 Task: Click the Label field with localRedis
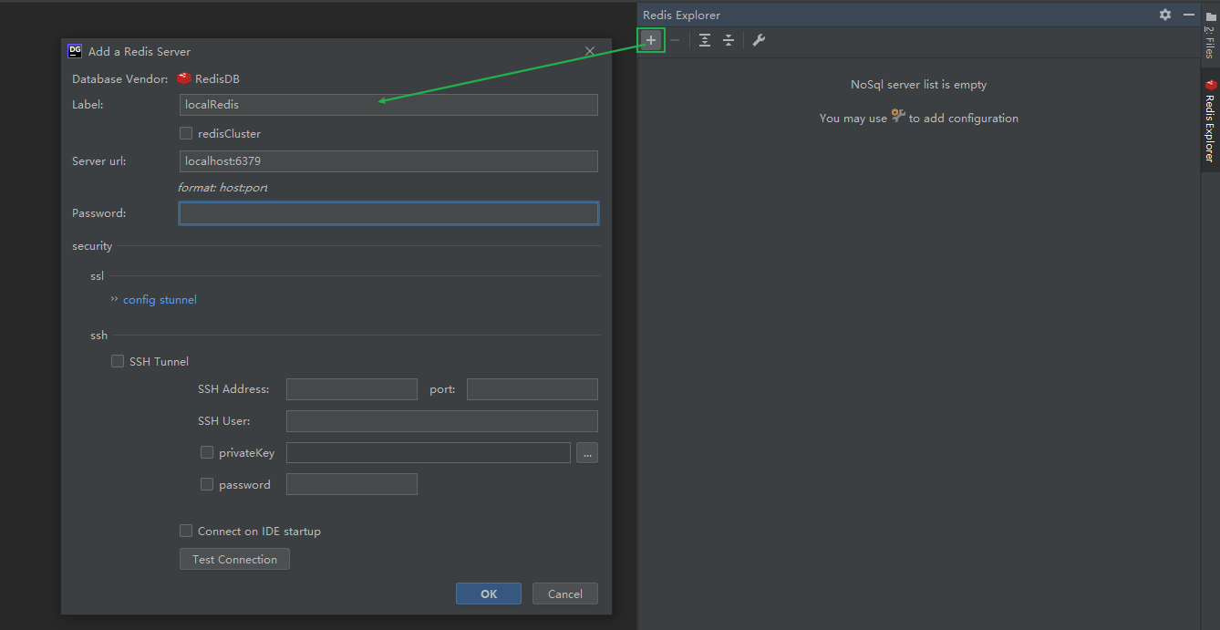pos(388,105)
